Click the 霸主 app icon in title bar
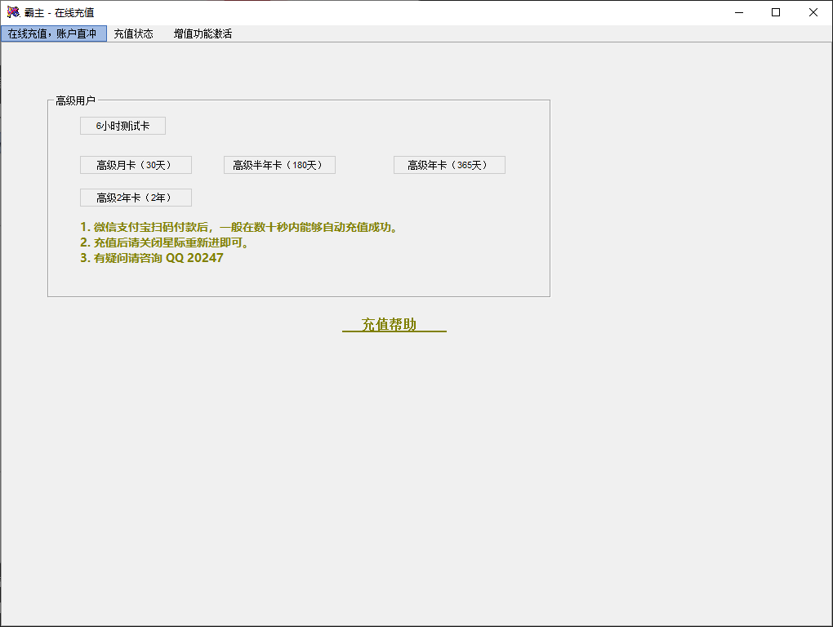 (13, 12)
